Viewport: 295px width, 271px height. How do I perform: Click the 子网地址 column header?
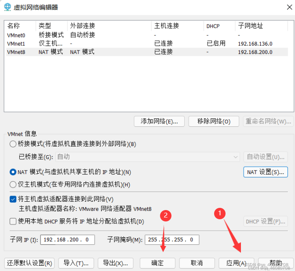(261, 26)
